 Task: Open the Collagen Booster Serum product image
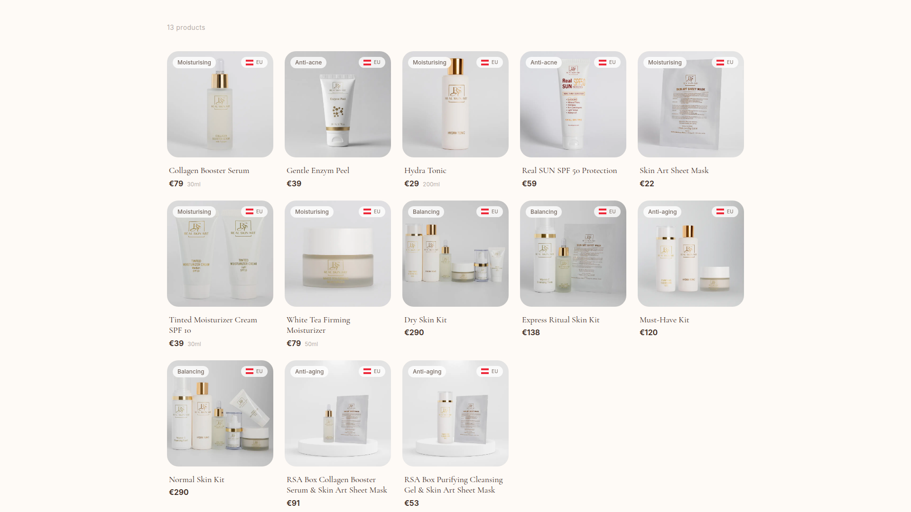[220, 104]
